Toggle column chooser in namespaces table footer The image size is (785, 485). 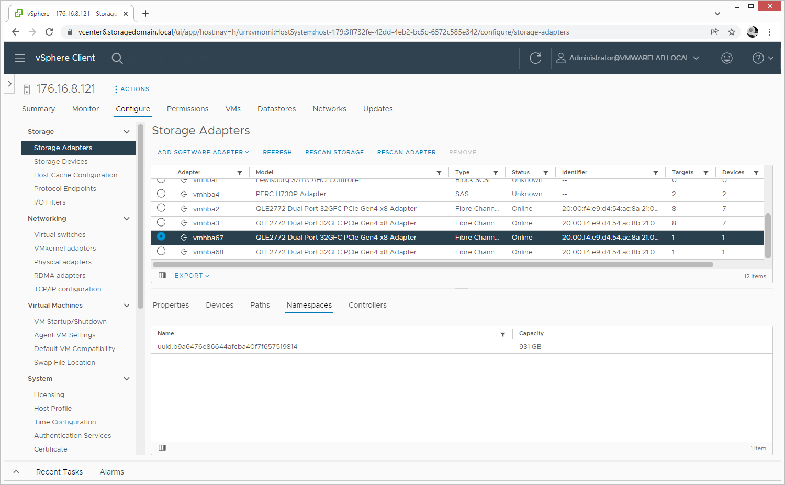162,448
